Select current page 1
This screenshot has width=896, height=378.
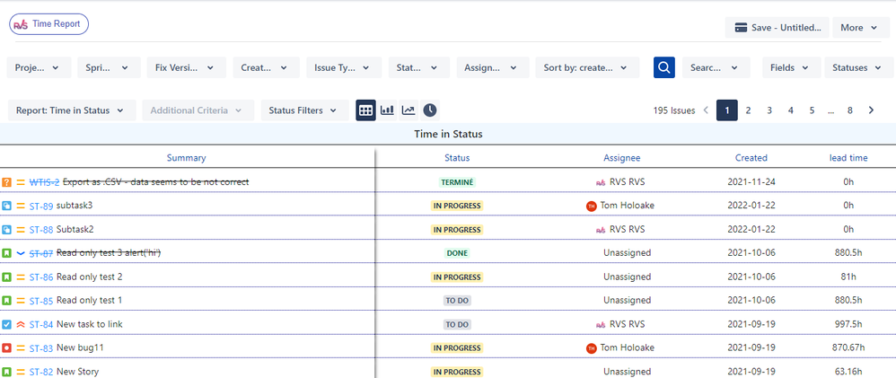click(x=727, y=110)
